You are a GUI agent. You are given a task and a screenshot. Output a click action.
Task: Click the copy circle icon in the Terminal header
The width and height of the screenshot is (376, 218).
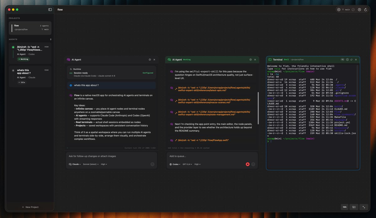coord(347,60)
